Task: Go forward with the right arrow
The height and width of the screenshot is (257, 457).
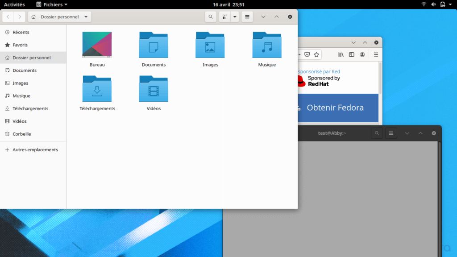Action: (20, 17)
